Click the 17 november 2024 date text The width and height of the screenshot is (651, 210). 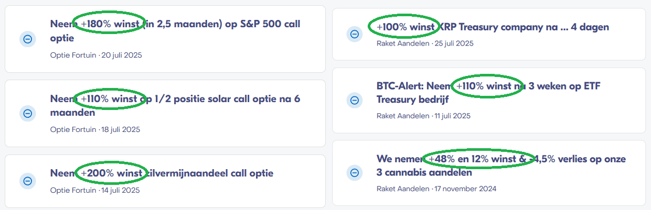coord(465,189)
